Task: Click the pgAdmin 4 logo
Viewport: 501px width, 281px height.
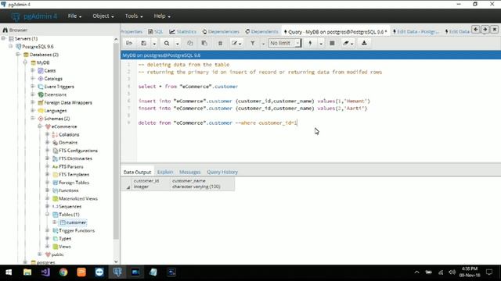Action: click(34, 16)
